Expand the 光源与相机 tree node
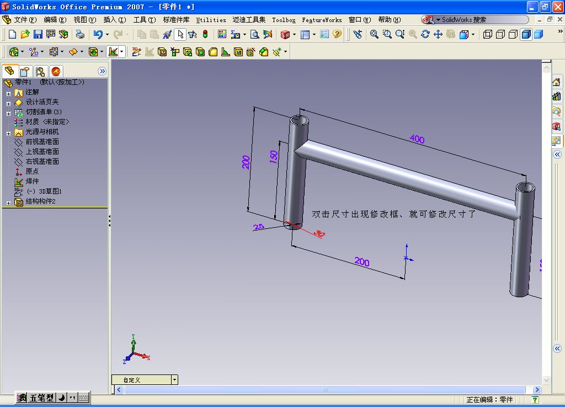The height and width of the screenshot is (407, 565). pyautogui.click(x=8, y=133)
